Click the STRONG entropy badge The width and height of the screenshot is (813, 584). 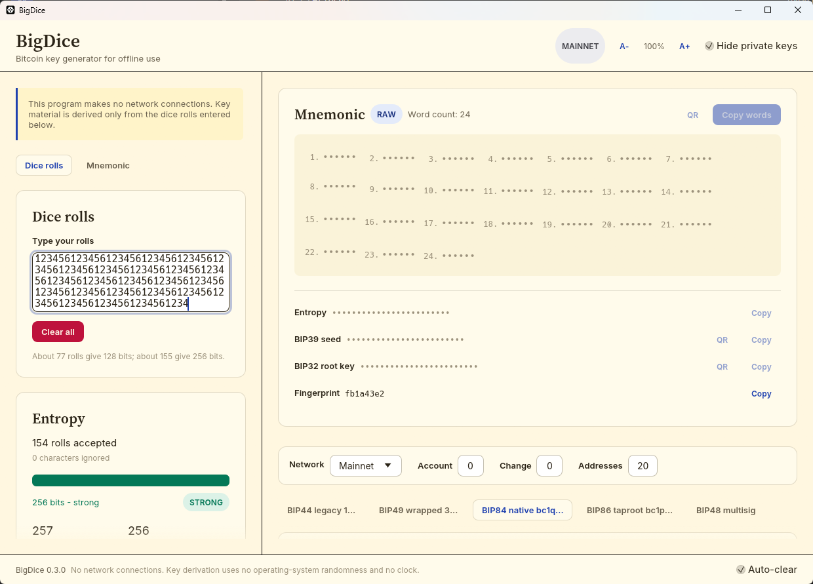pyautogui.click(x=206, y=503)
